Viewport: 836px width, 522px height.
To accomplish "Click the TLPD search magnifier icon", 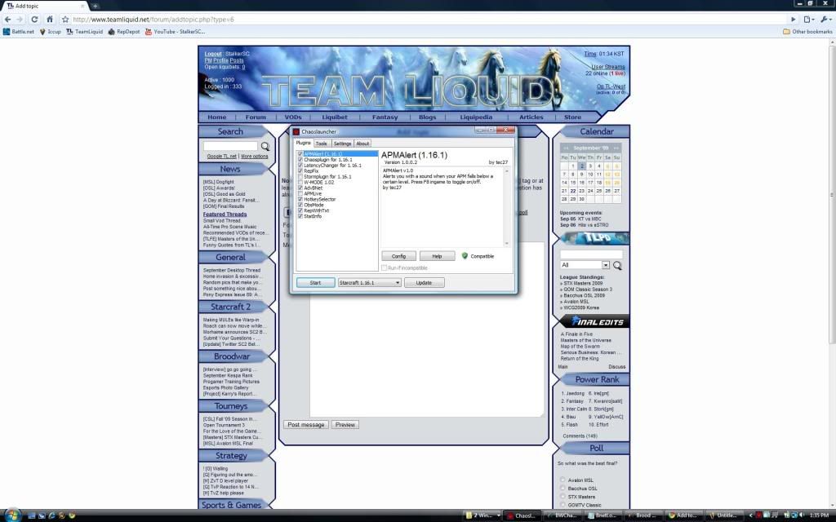I will pyautogui.click(x=617, y=265).
